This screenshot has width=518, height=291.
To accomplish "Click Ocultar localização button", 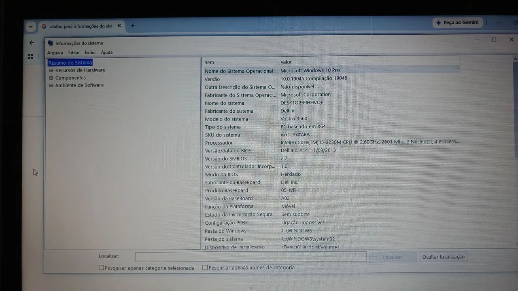I will (x=443, y=257).
